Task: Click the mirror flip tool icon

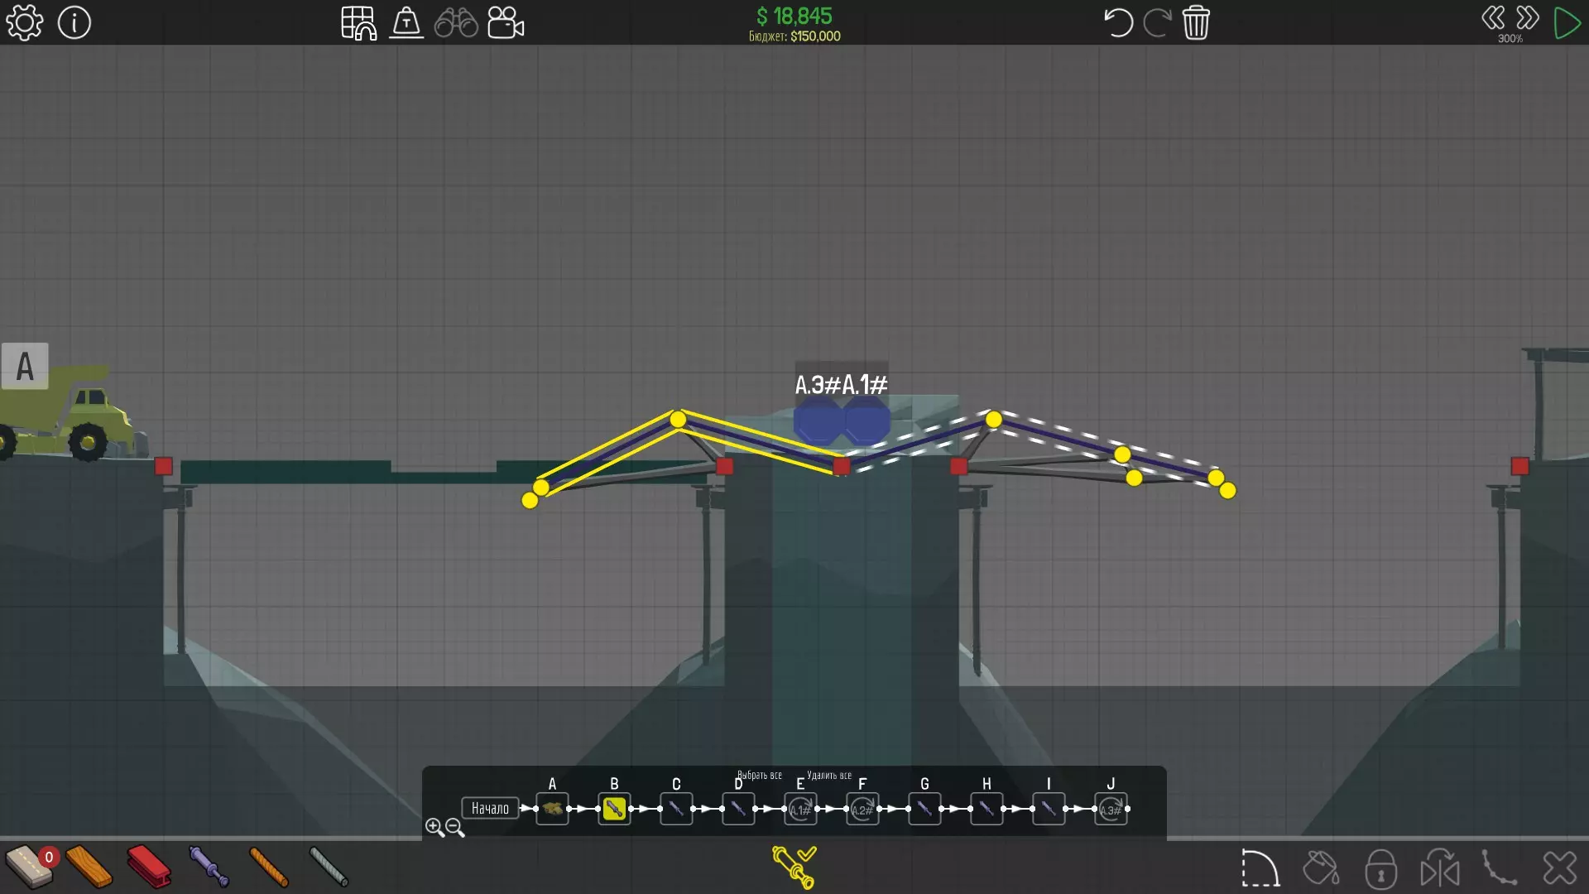Action: click(x=1440, y=868)
